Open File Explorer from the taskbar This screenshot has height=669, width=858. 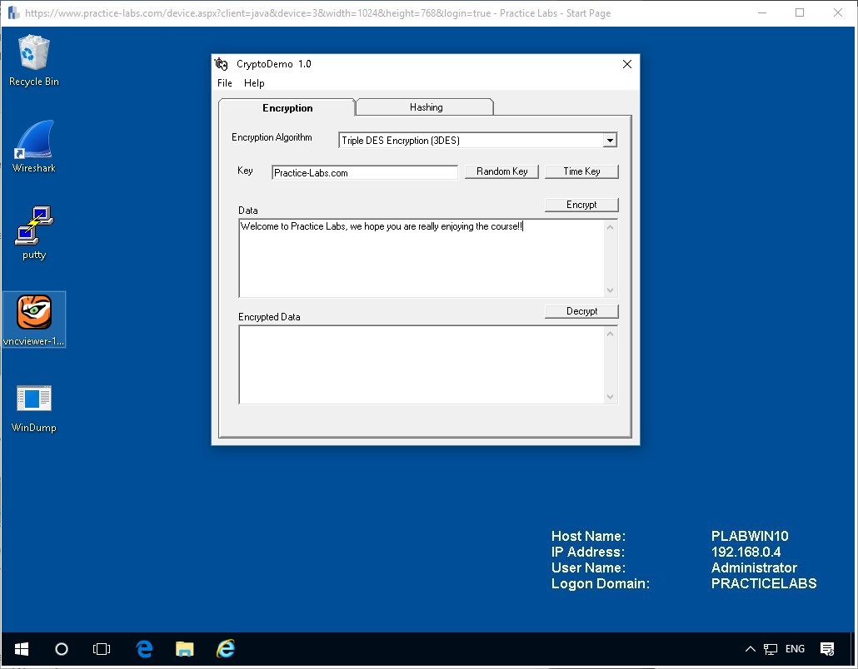[184, 649]
